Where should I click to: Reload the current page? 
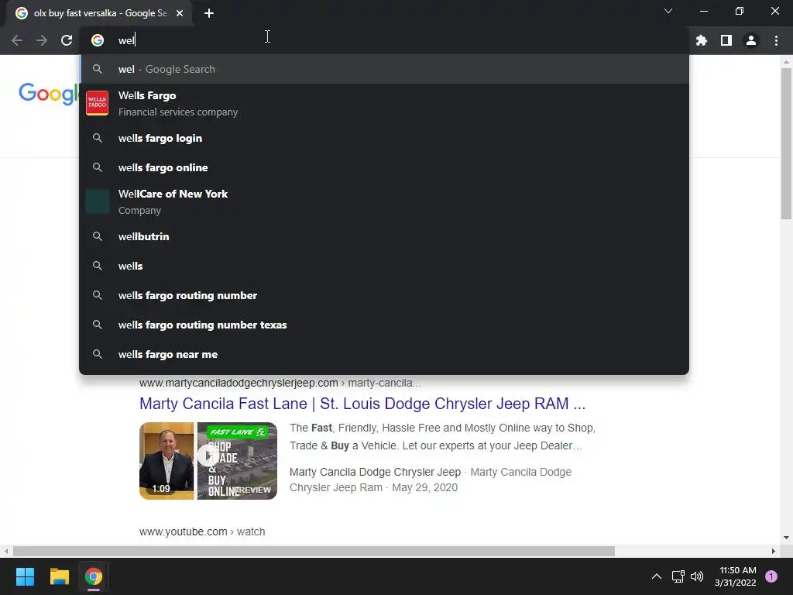pyautogui.click(x=67, y=40)
